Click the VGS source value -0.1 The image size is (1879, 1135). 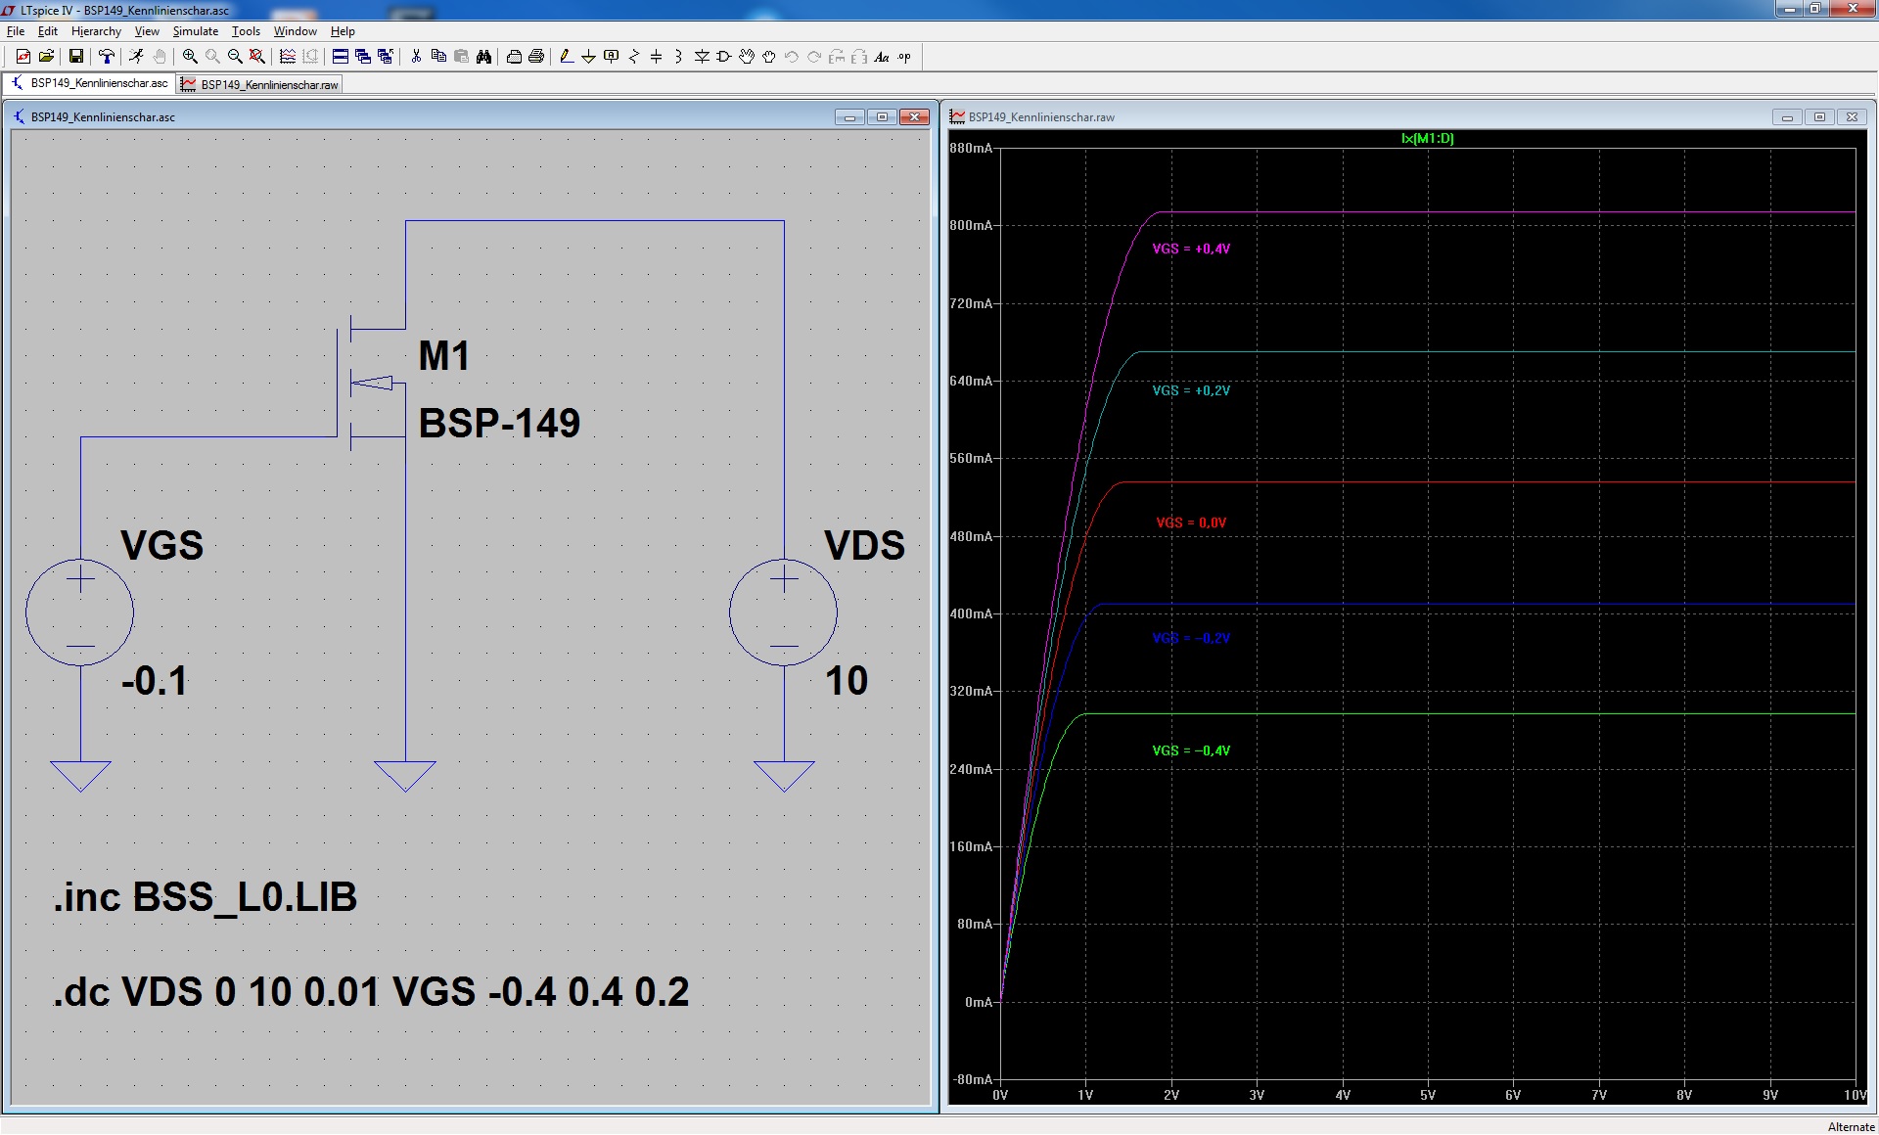click(154, 681)
